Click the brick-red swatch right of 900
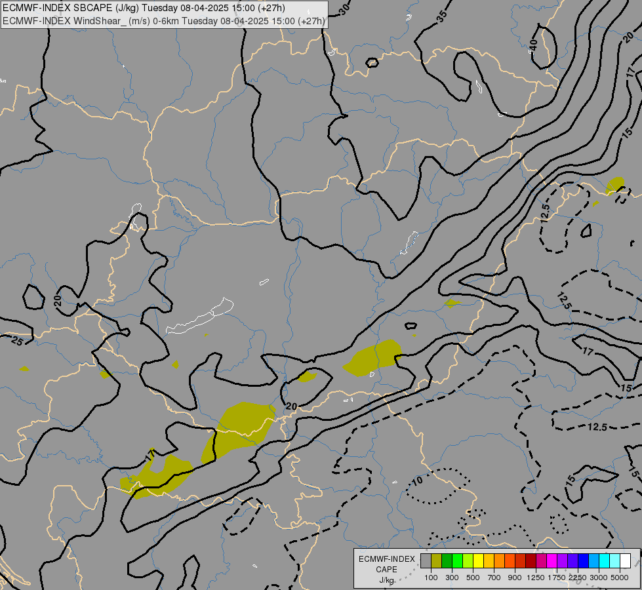Screen dimensions: 642x590 pyautogui.click(x=521, y=560)
